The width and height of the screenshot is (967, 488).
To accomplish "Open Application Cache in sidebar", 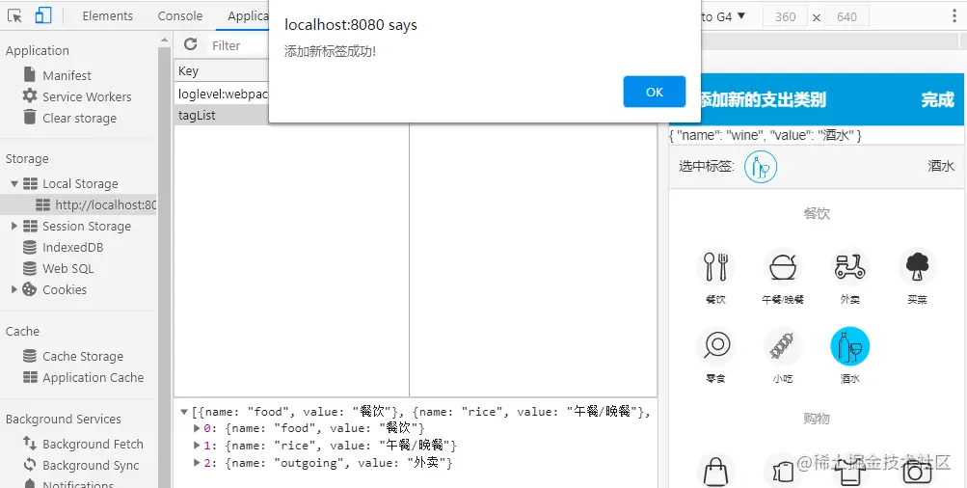I will [94, 377].
